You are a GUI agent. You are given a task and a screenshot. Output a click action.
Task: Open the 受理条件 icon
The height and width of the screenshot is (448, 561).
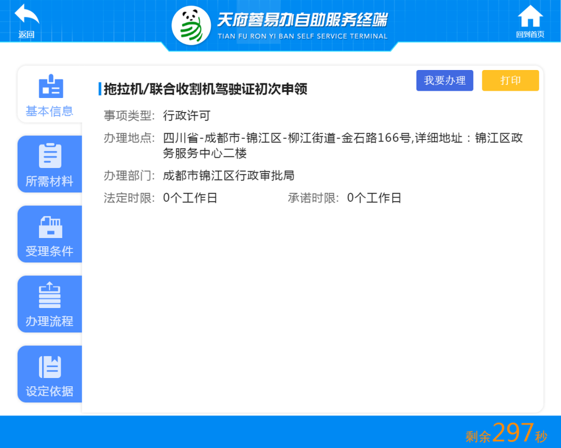pyautogui.click(x=50, y=227)
